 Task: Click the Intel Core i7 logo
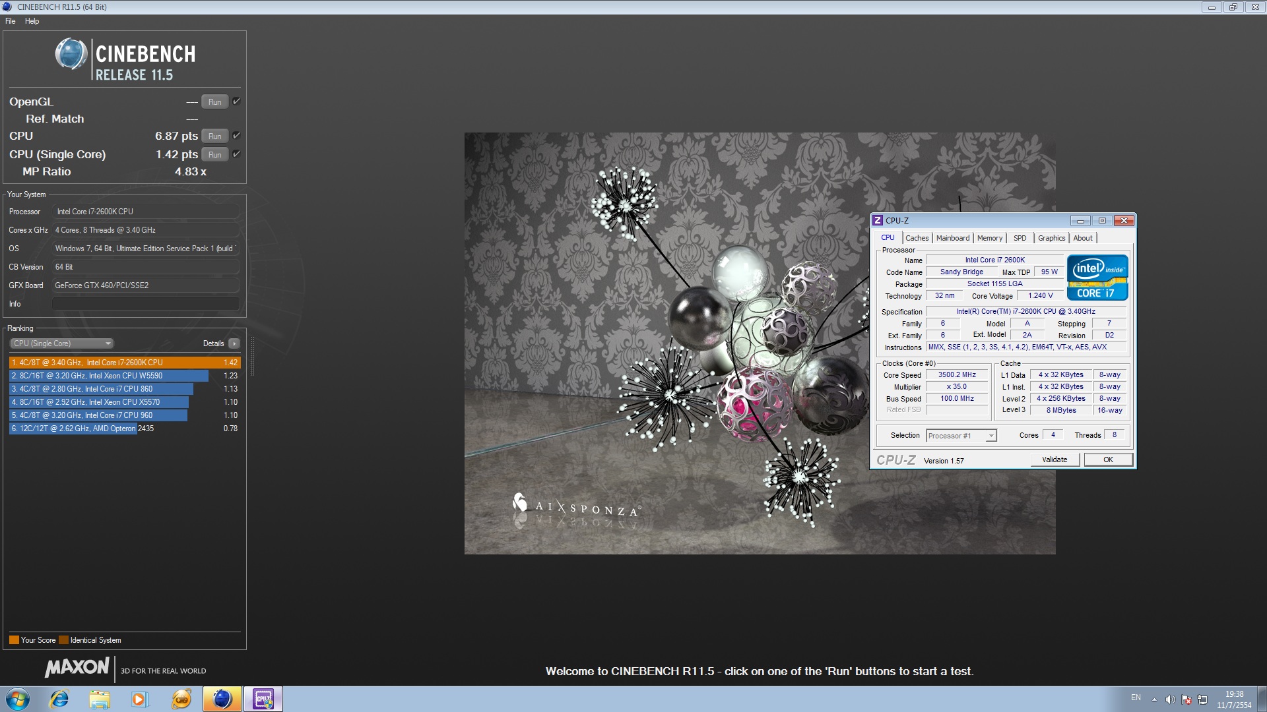1097,278
